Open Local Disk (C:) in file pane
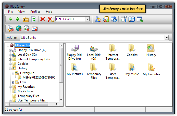The image size is (177, 116). 94,52
